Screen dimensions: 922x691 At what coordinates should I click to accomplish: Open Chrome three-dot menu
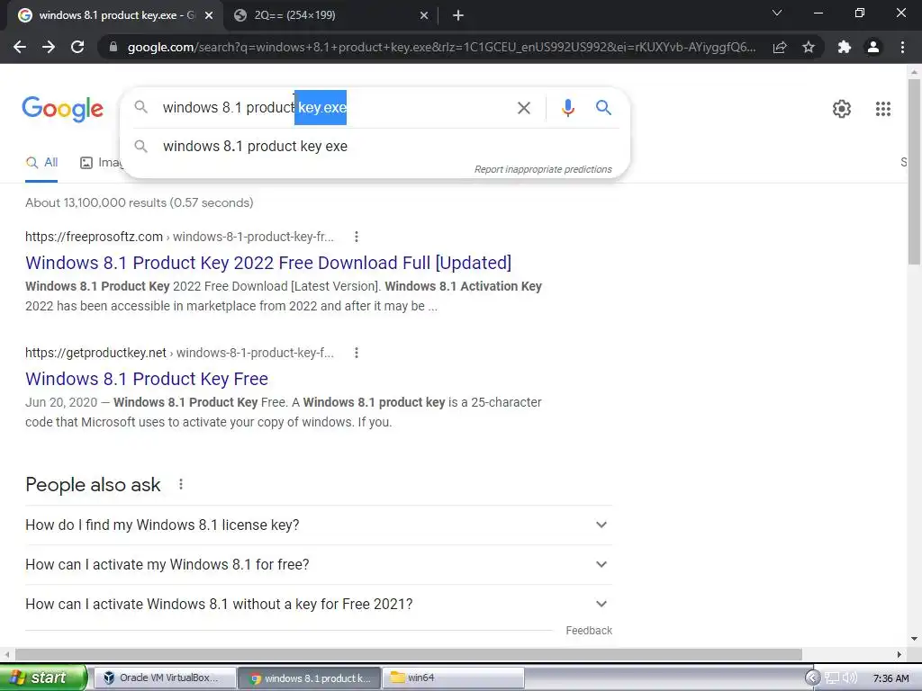click(x=902, y=47)
